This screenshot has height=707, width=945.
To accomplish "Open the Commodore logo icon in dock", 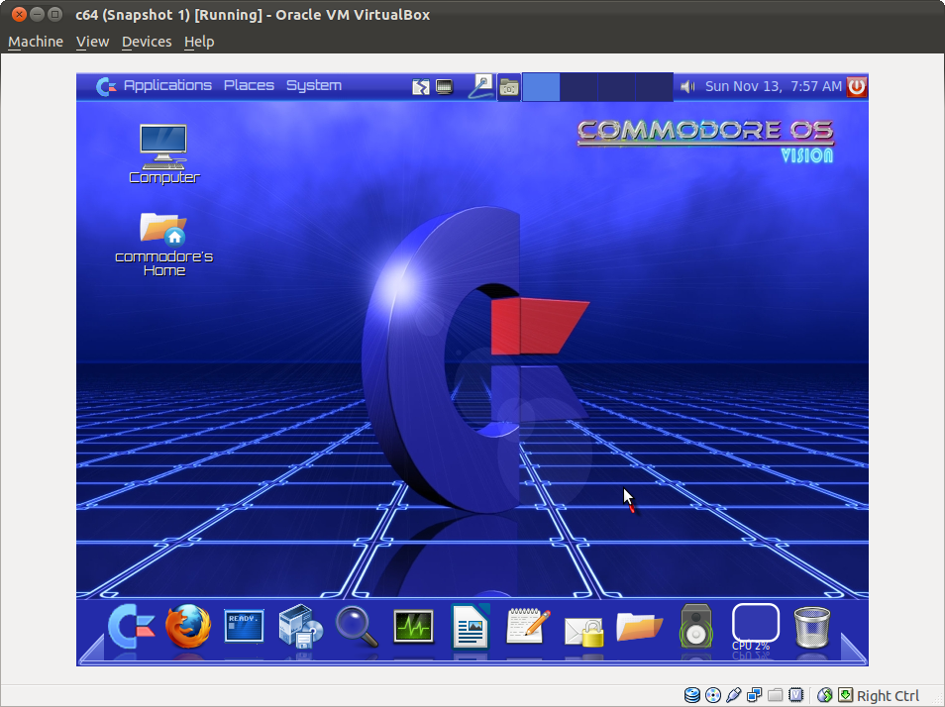I will coord(131,627).
